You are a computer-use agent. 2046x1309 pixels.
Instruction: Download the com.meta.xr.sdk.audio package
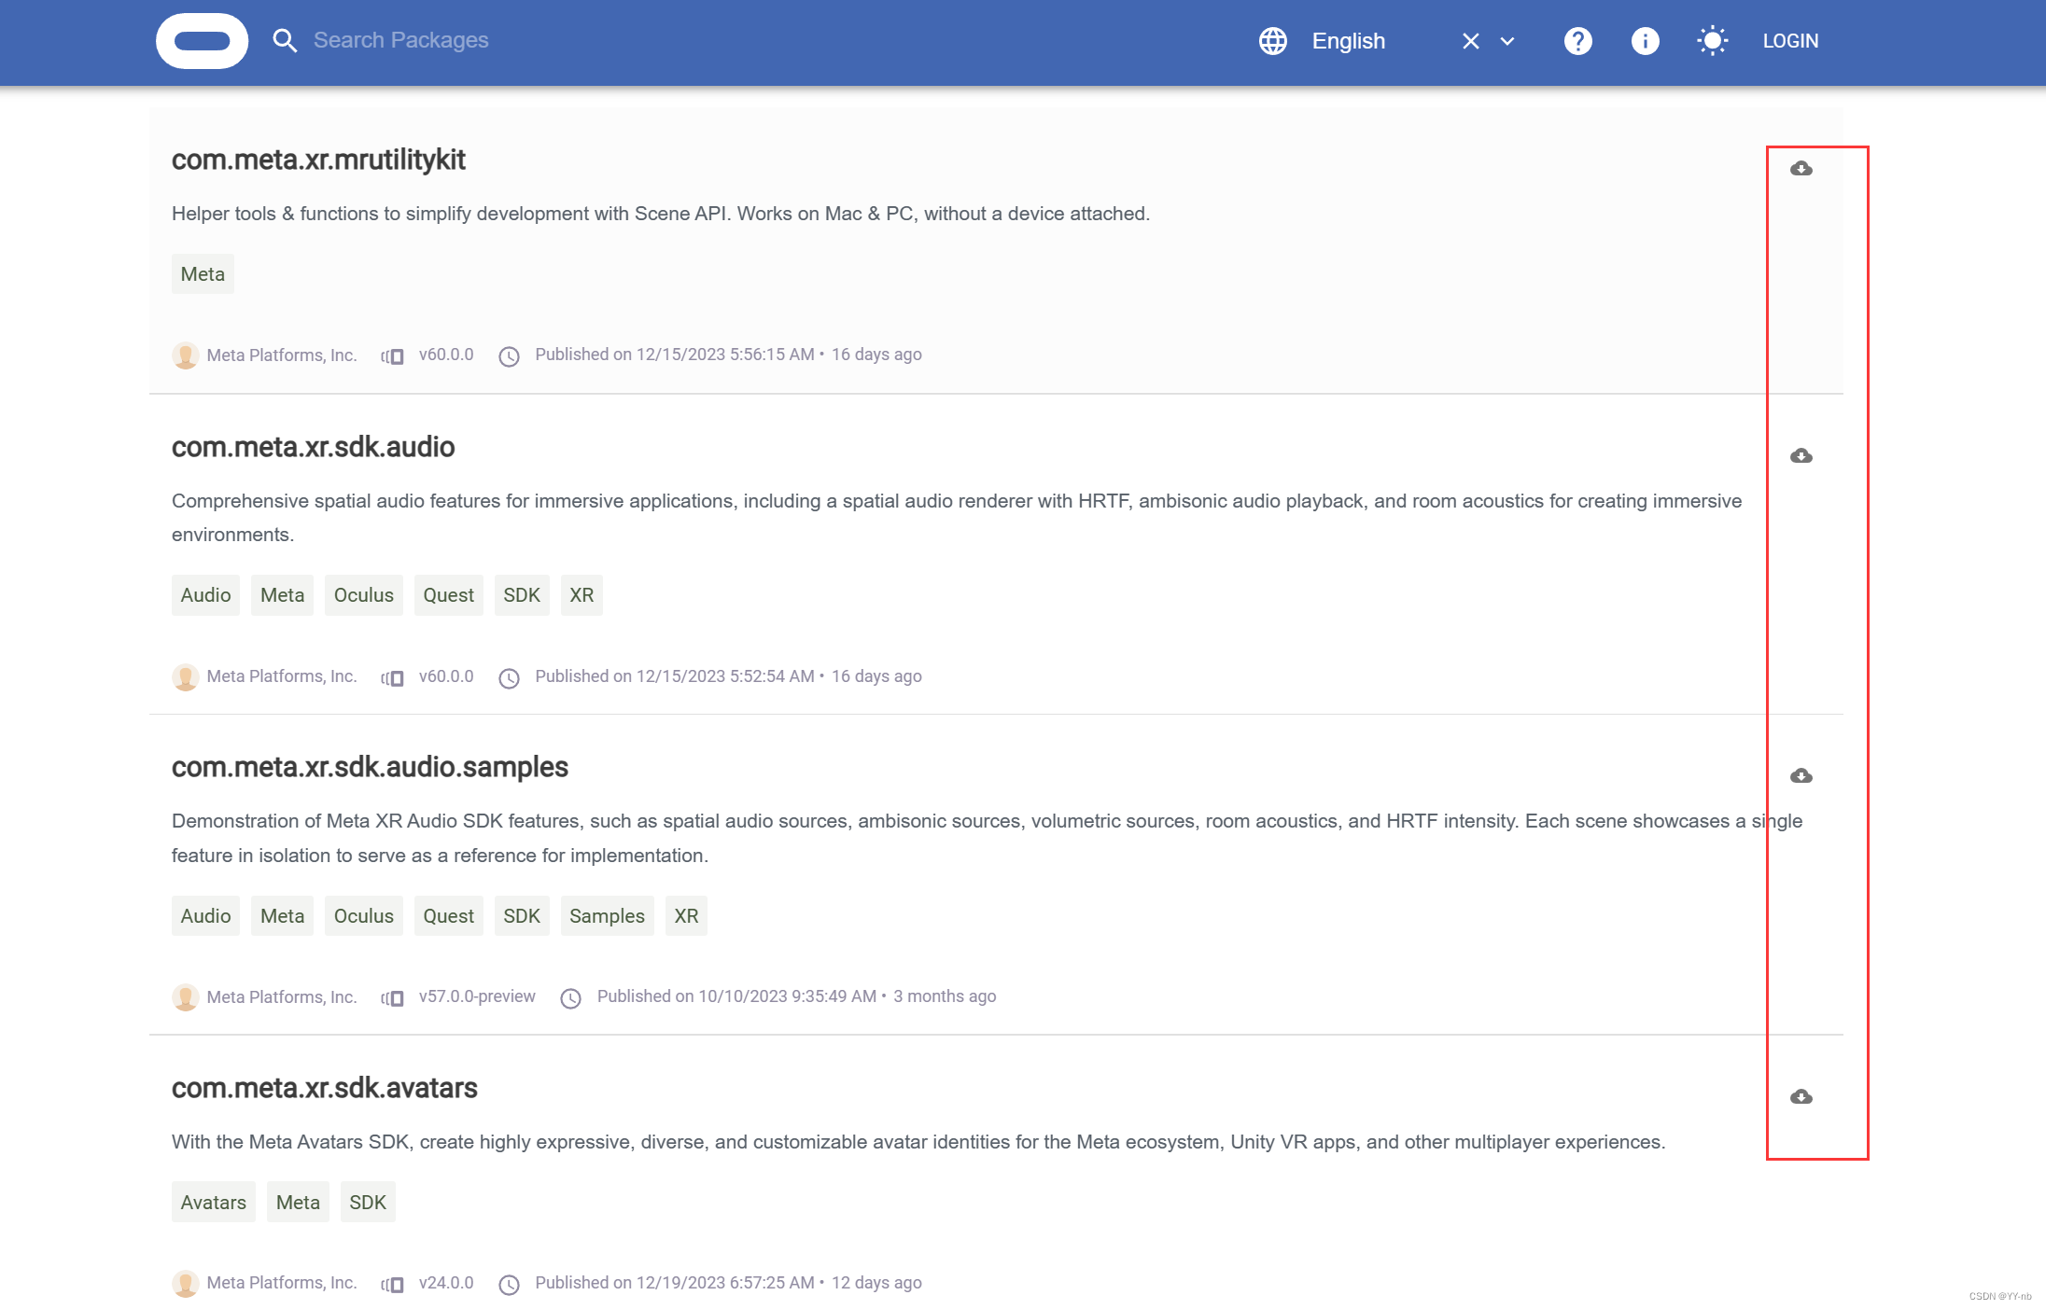(1801, 456)
